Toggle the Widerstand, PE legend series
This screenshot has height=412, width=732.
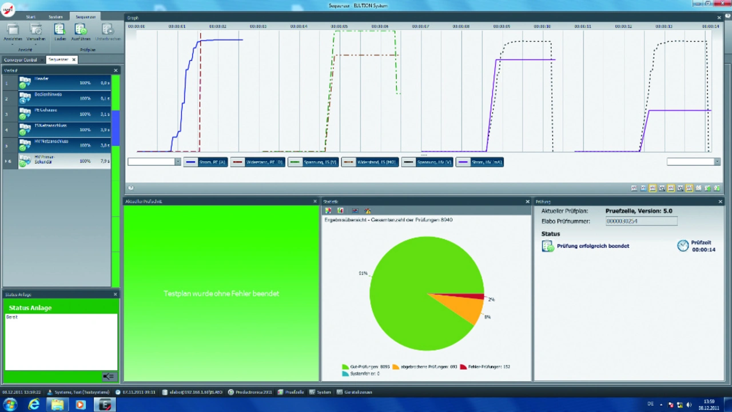coord(257,162)
